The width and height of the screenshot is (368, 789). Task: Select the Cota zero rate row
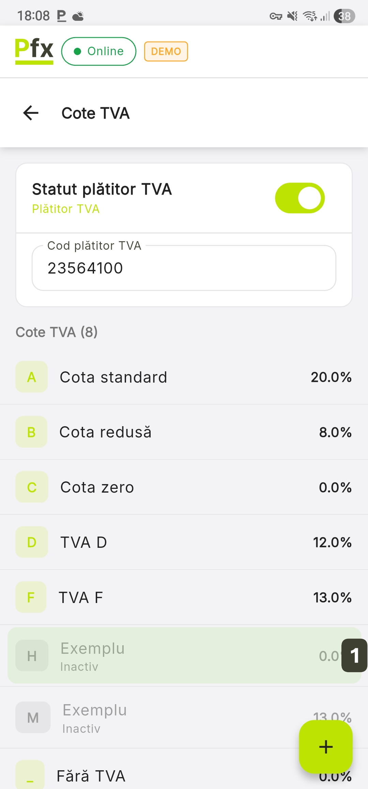pos(184,487)
